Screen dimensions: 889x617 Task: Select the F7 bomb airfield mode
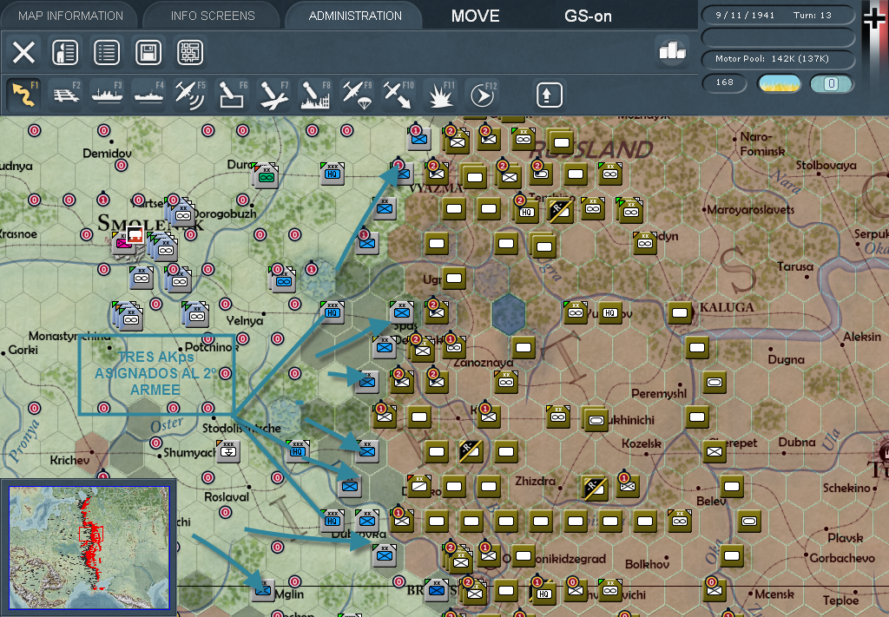tap(273, 94)
